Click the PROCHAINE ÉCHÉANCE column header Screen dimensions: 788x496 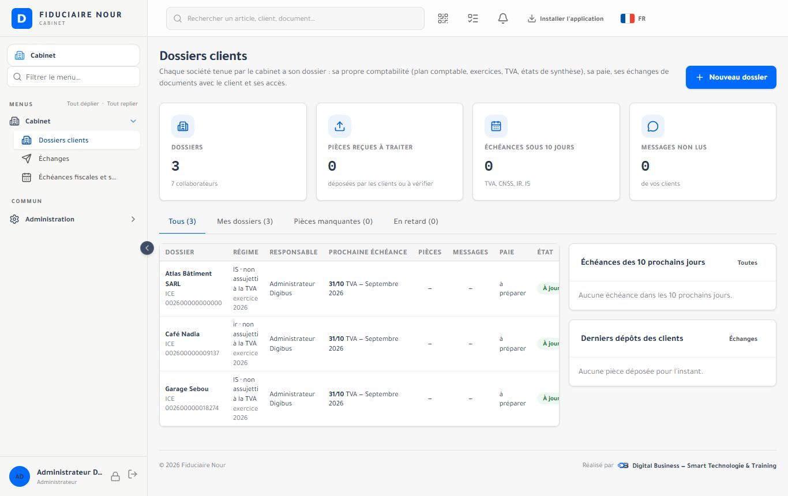(368, 252)
